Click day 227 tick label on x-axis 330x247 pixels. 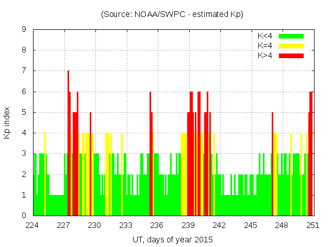(63, 225)
